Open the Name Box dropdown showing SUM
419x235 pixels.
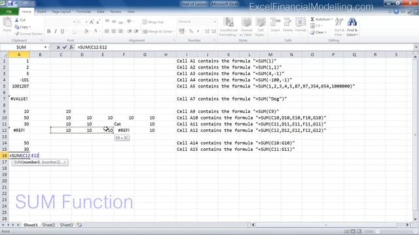tap(45, 47)
